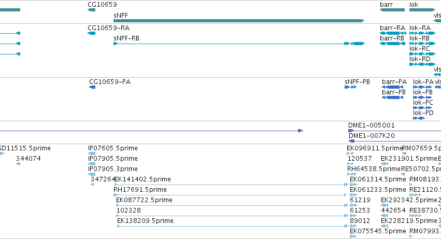Click the IP07605.5prime EST glyph
This screenshot has height=239, width=441.
92,153
